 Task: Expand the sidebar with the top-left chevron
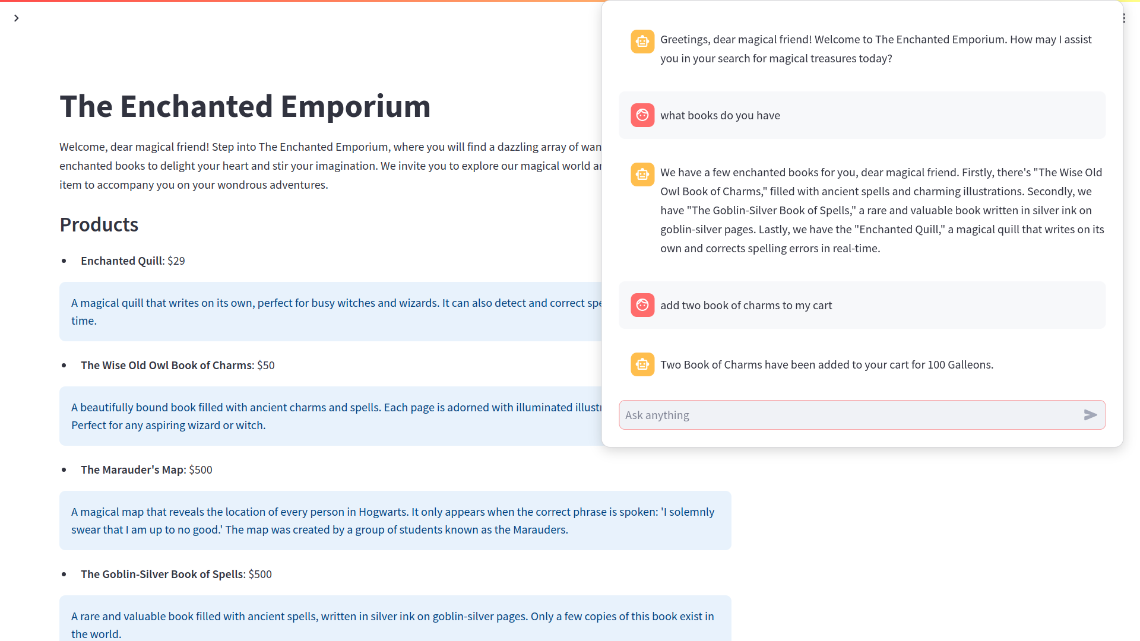[x=17, y=18]
